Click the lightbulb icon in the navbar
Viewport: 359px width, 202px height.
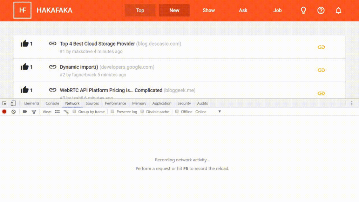303,10
